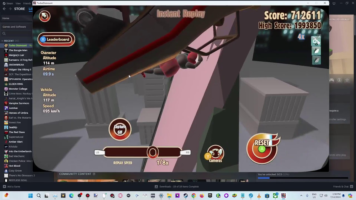Open Twitch icon in the taskbar
Screen dimensions: 356x200
177,196
